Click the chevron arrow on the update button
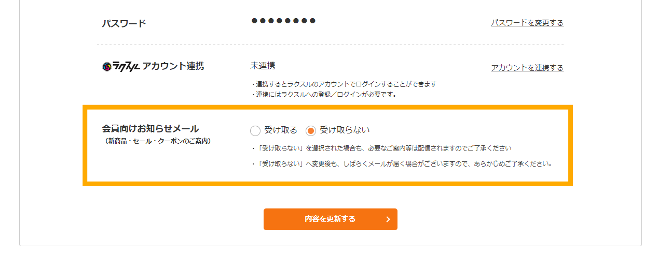Screen dimensions: 672x255 click(388, 219)
